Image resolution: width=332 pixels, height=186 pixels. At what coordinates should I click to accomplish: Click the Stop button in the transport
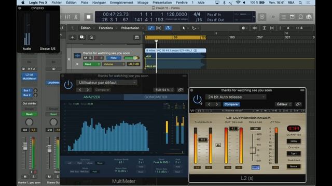tap(89, 17)
